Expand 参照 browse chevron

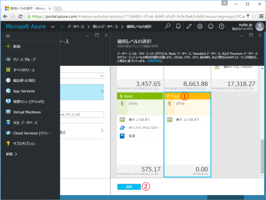(16, 154)
